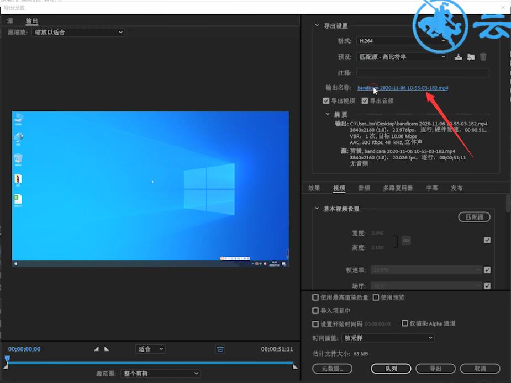Click the blue playhead on preview timeline
This screenshot has height=383, width=511.
click(7, 359)
